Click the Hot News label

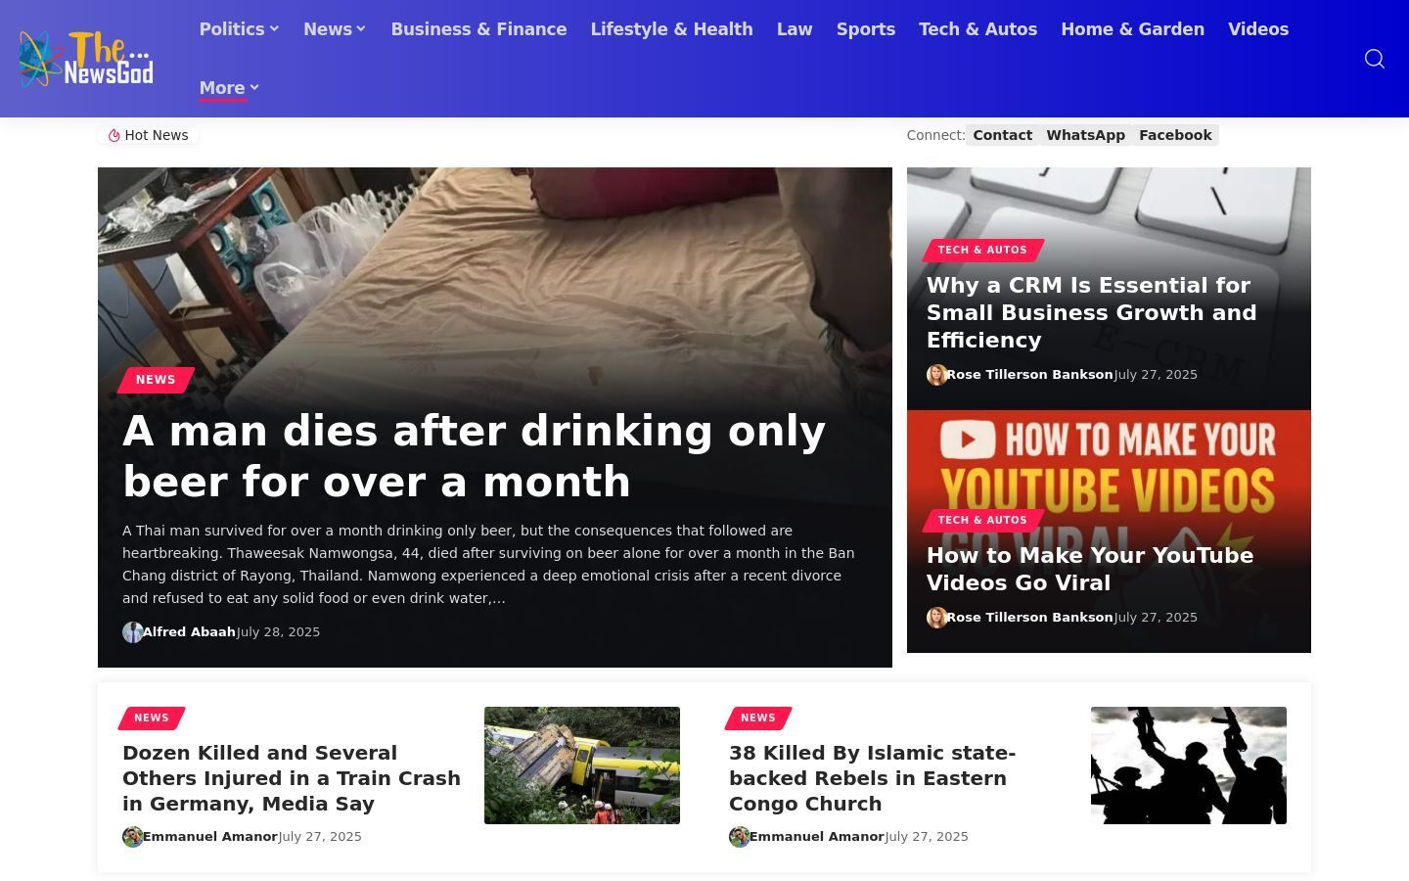click(x=157, y=135)
